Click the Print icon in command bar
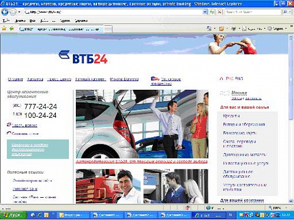This screenshot has width=294, height=220. (x=233, y=29)
